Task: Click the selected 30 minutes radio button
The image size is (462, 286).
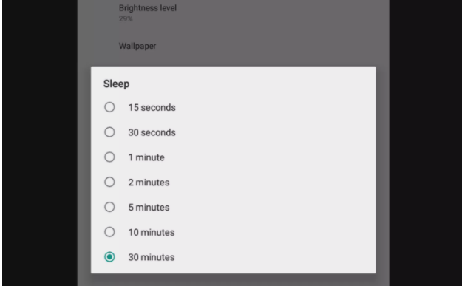Action: (109, 257)
